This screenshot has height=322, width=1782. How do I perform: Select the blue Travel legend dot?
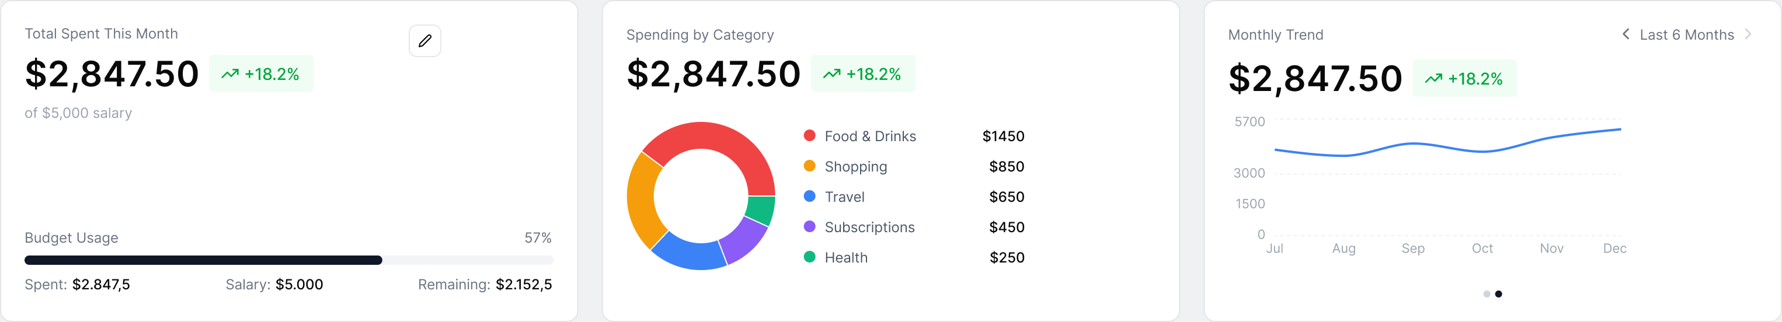pos(809,196)
